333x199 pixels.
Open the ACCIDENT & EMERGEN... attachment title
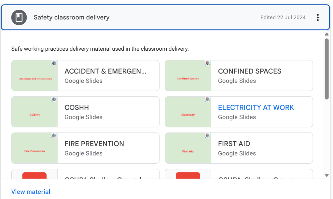tap(105, 71)
